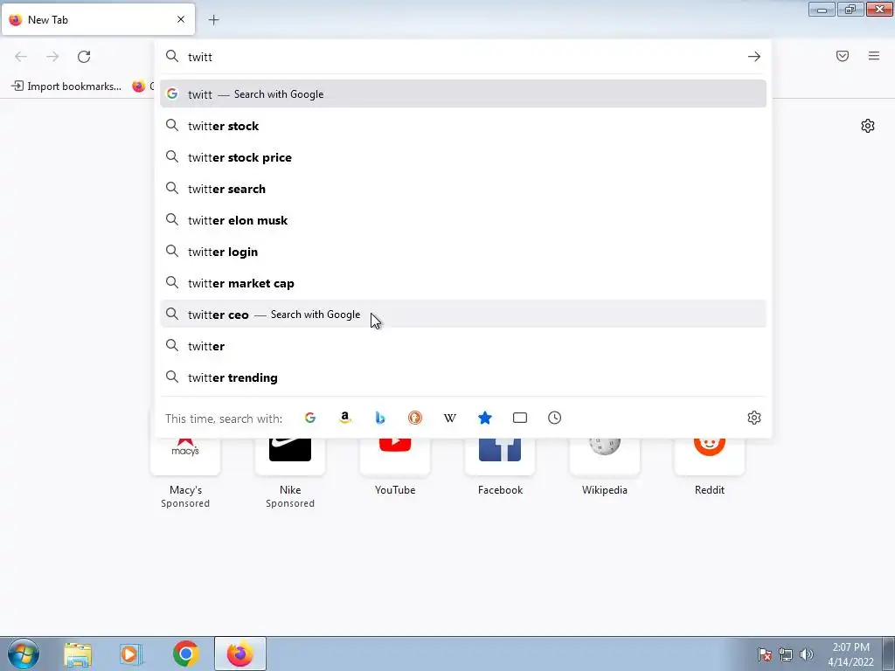Open the Facebook shortcut tile
This screenshot has height=671, width=895.
[500, 467]
